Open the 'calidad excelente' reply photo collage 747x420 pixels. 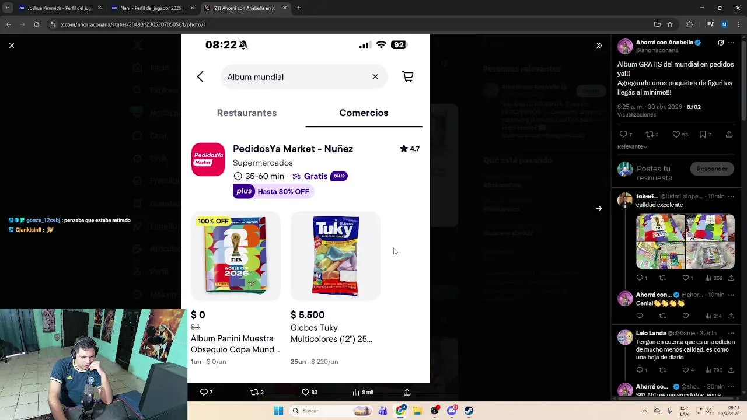coord(685,242)
